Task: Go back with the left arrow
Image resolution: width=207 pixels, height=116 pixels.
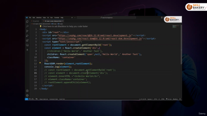Action: (x=72, y=17)
